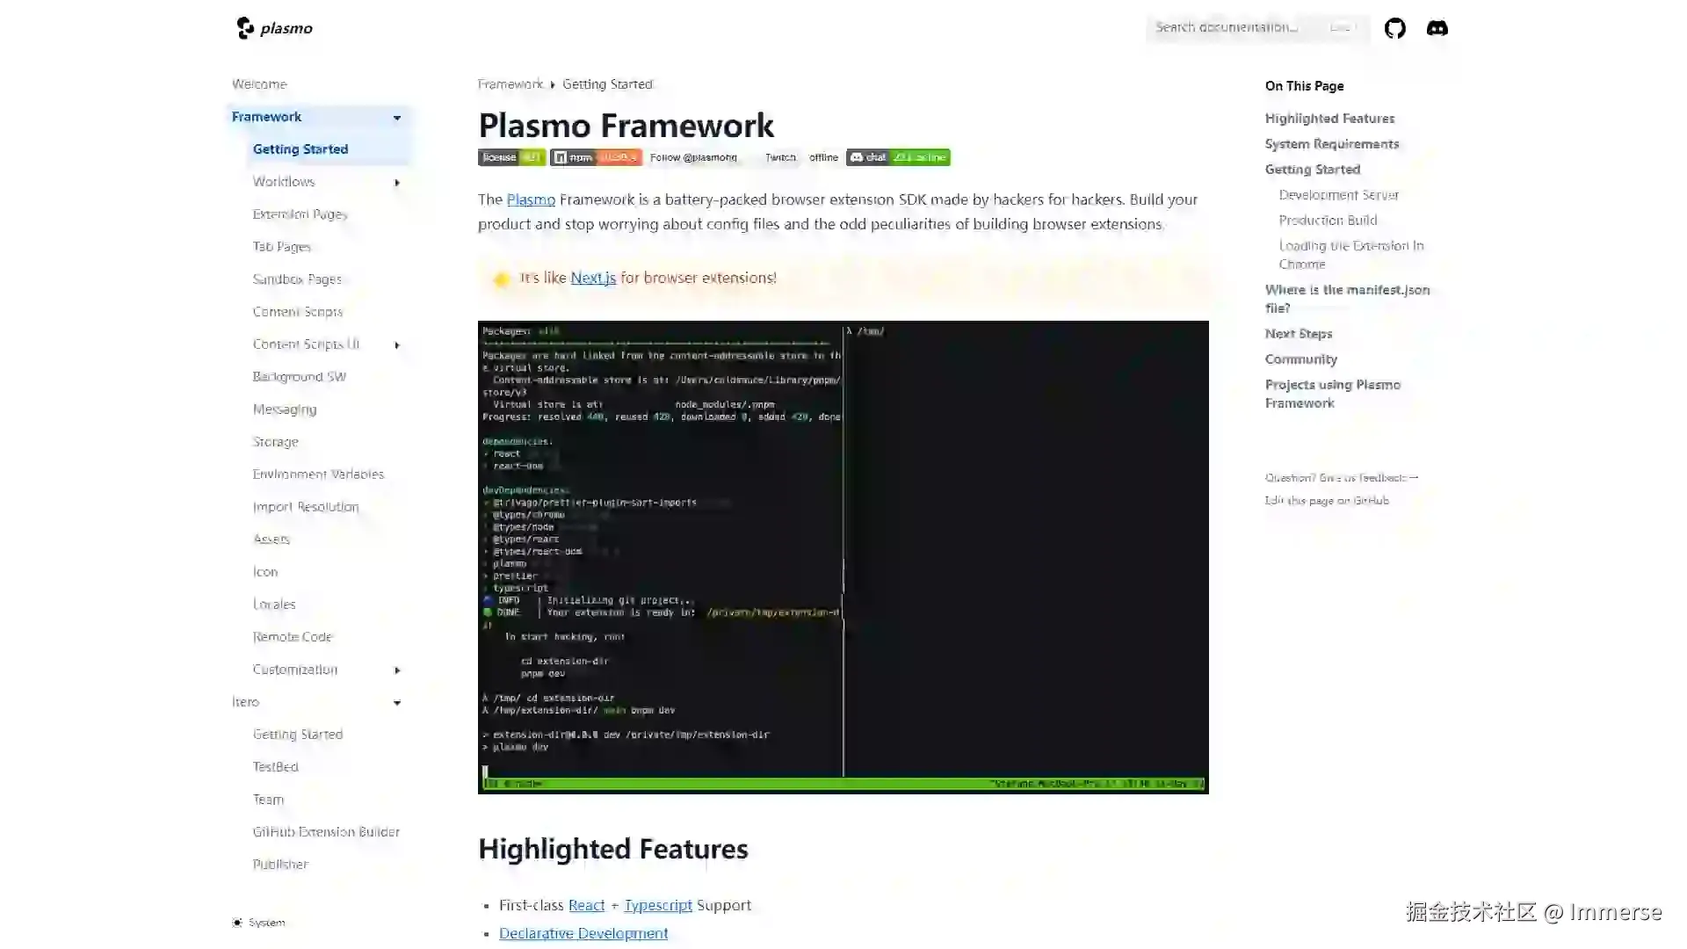This screenshot has width=1687, height=949.
Task: Open the Follow @plasmohq Twitter badge
Action: pyautogui.click(x=693, y=157)
